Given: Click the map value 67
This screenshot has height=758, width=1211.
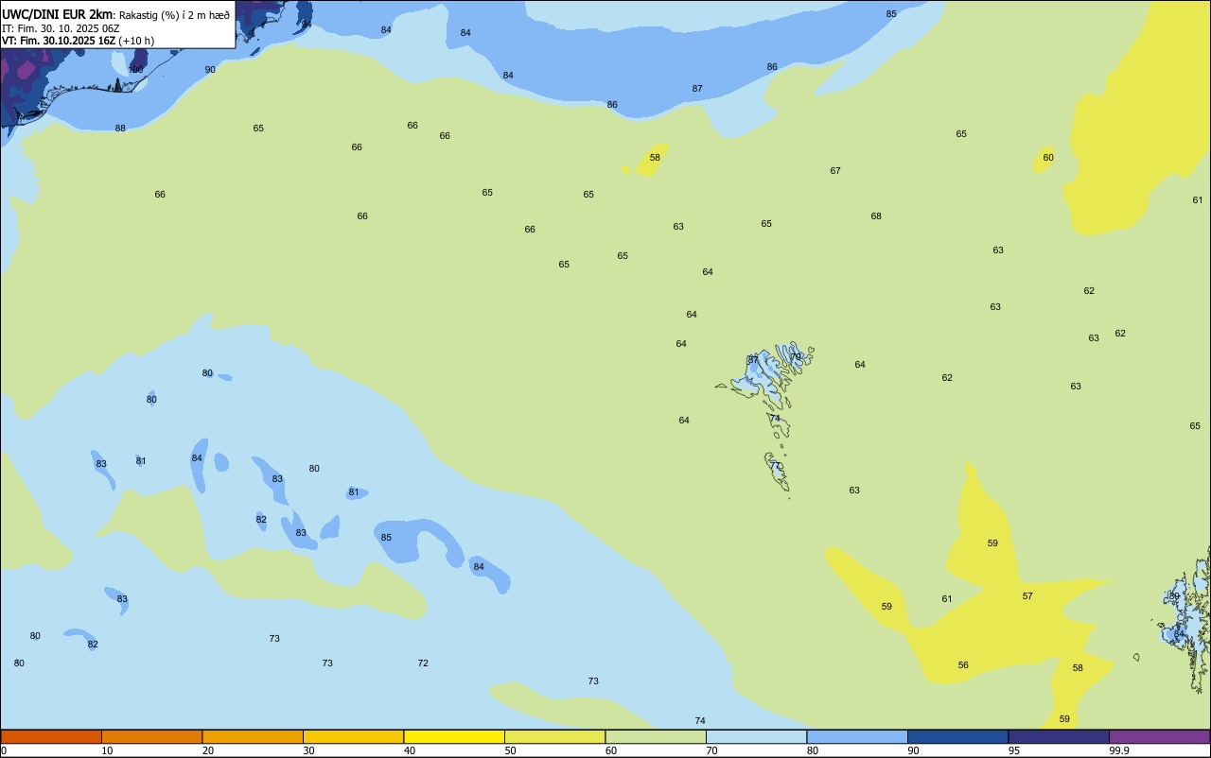Looking at the screenshot, I should tap(835, 171).
